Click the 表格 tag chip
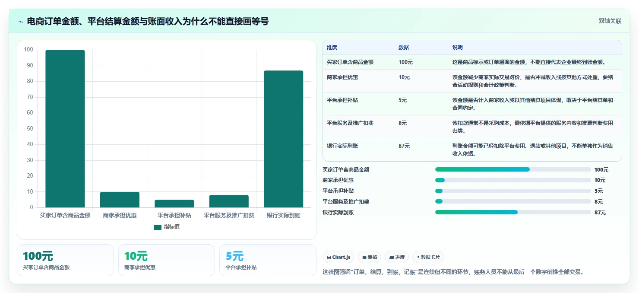639x293 pixels. coord(370,257)
